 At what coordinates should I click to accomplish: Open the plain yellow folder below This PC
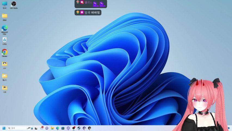(x=5, y=16)
